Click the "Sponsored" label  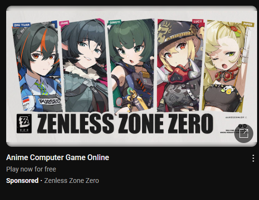22,181
